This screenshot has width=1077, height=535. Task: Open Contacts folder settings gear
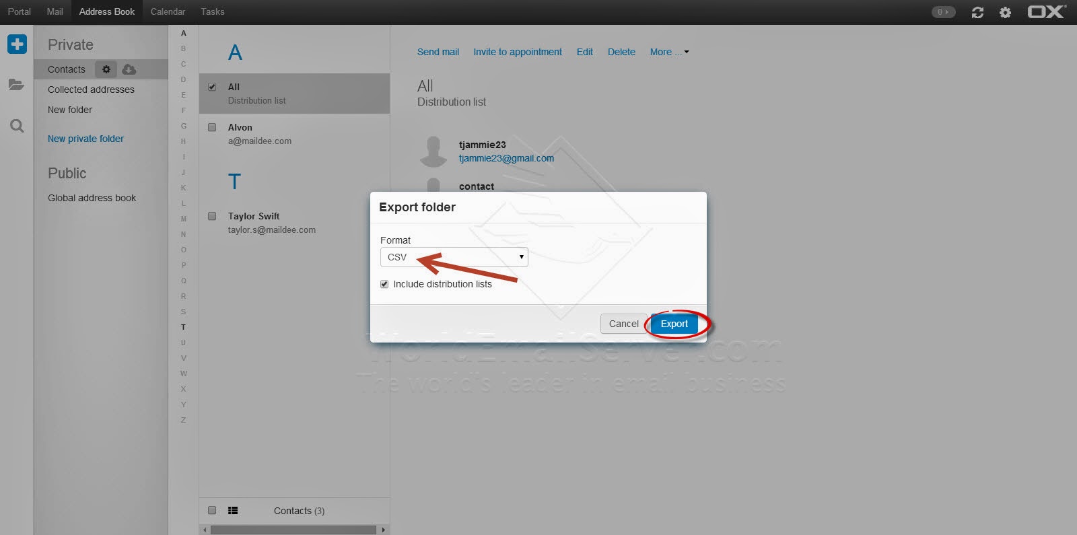[x=106, y=69]
